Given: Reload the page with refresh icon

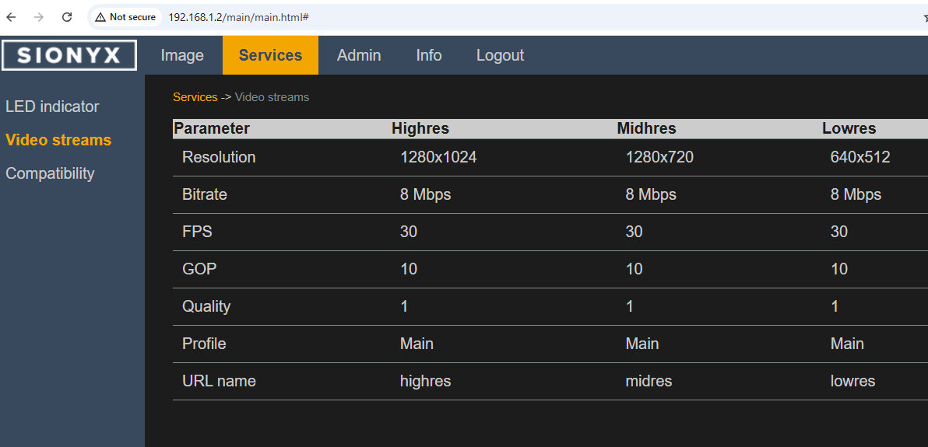Looking at the screenshot, I should 67,17.
